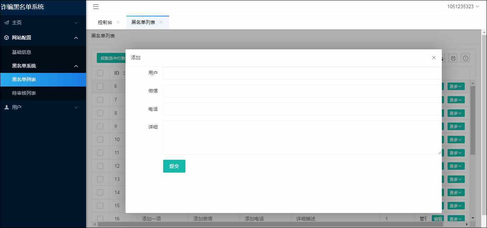The image size is (487, 228).
Task: Close the 添加 dialog with X
Action: (434, 58)
